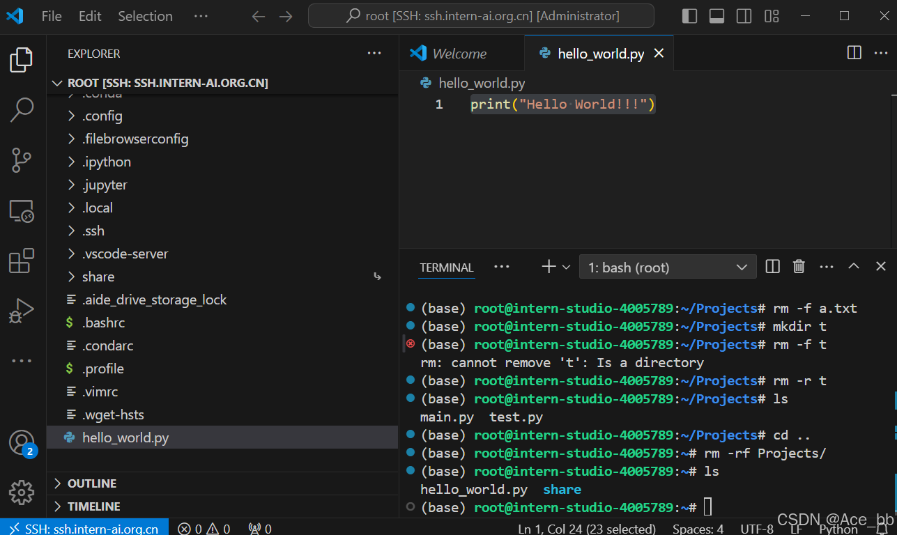
Task: Split the editor to the right
Action: coord(854,53)
